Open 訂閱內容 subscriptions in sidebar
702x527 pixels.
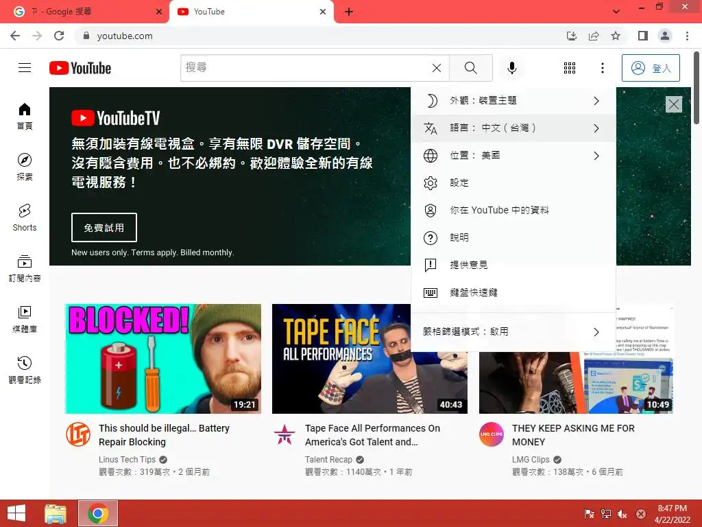(x=25, y=268)
